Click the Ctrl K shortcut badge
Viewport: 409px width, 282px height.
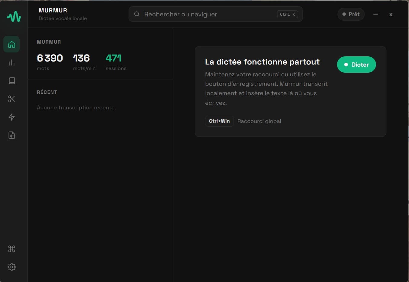(287, 14)
